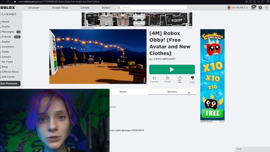Image resolution: width=270 pixels, height=152 pixels.
Task: Click the CoinsHero Simulator advertisement
Action: (212, 75)
